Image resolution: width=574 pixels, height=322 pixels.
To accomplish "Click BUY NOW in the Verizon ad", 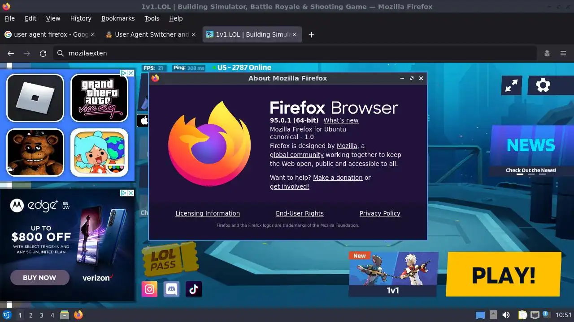I will 39,277.
